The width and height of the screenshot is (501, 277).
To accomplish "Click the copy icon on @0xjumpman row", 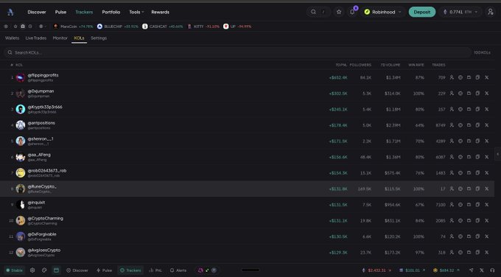I will tap(477, 94).
